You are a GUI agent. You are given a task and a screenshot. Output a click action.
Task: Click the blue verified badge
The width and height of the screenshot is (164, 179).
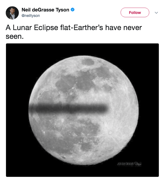point(72,10)
